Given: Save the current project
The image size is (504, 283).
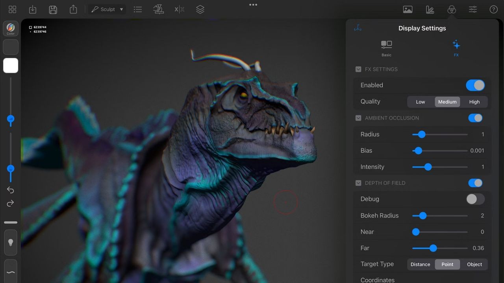Looking at the screenshot, I should pyautogui.click(x=53, y=9).
